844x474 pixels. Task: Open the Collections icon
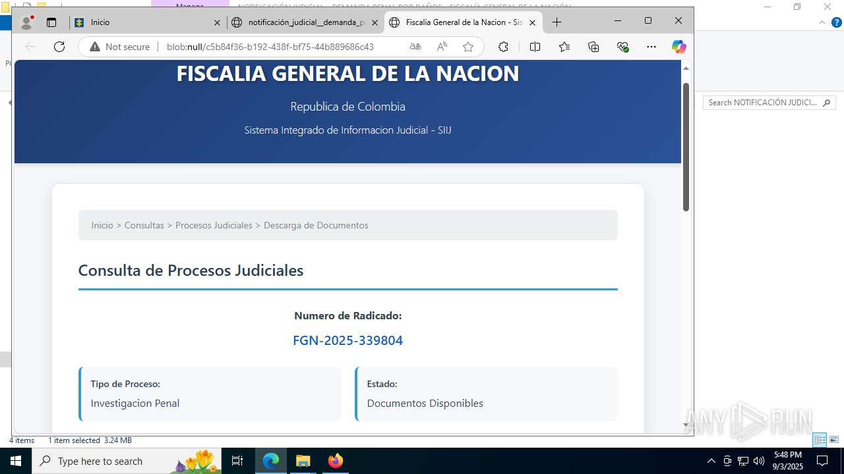coord(593,47)
